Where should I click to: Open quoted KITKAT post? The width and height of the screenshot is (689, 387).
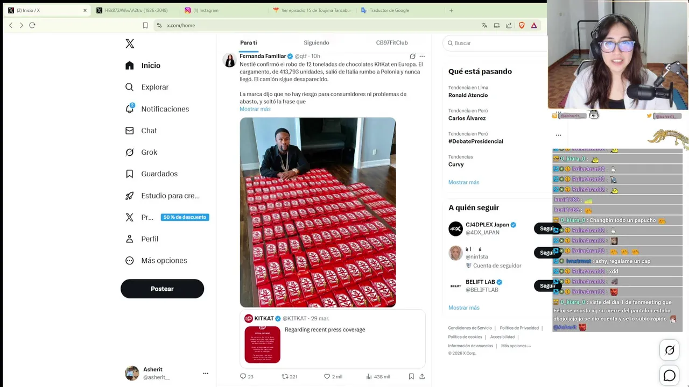point(333,339)
